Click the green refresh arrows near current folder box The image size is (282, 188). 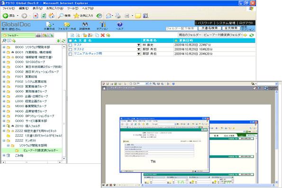pos(252,35)
